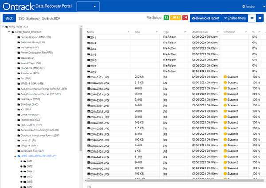Select the Wave (WAV) folder icon
Screen dimensions: 266x188
pos(19,58)
